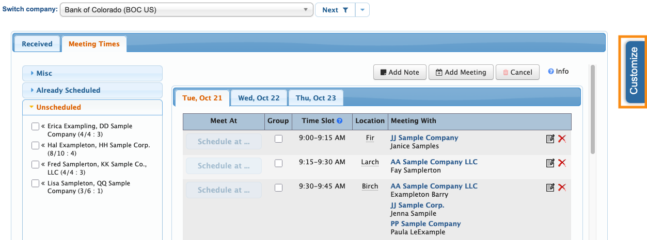Open the Customize side panel
The height and width of the screenshot is (240, 647).
(634, 71)
